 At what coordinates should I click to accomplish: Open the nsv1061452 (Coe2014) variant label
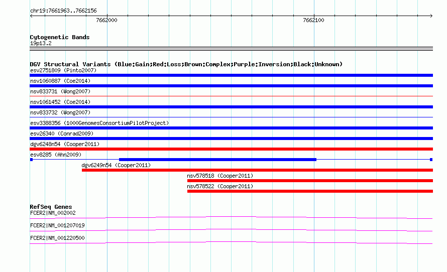coord(60,102)
